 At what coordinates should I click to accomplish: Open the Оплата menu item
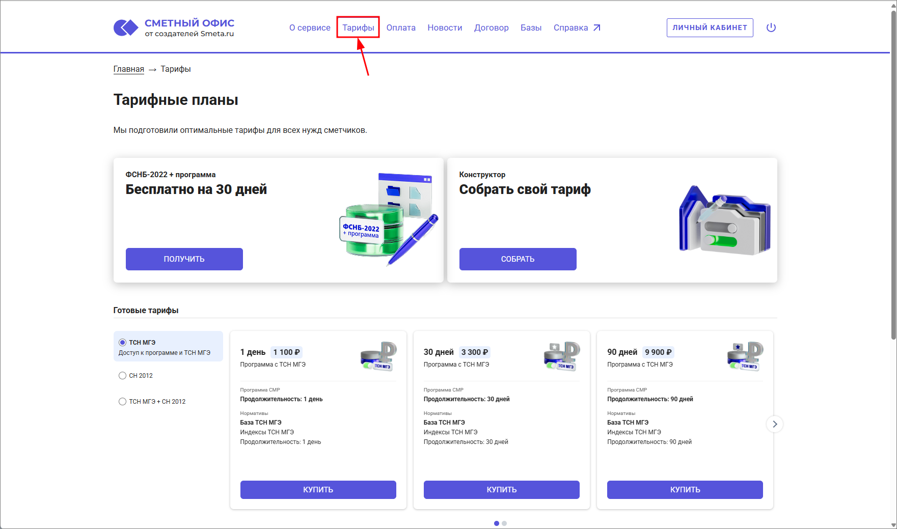tap(401, 27)
